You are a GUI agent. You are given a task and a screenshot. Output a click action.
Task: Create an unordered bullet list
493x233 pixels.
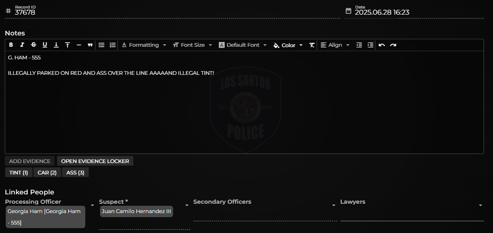point(102,45)
